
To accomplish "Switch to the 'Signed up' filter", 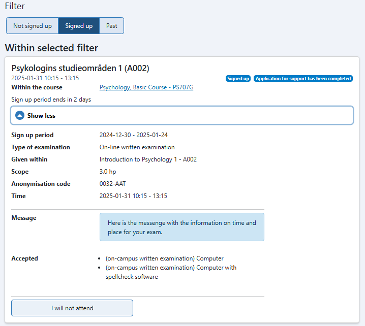I will pos(79,26).
